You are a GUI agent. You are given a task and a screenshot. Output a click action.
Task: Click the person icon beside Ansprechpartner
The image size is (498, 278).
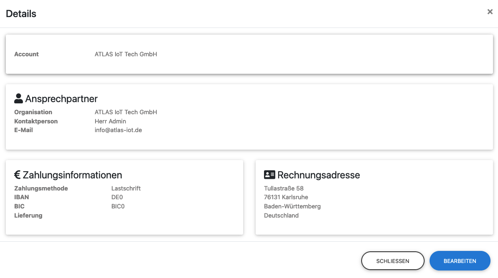coord(19,99)
